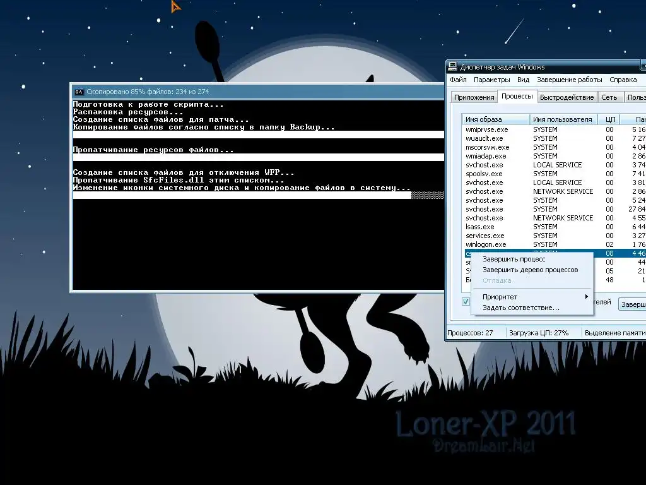This screenshot has width=646, height=485.
Task: Click the 02 CPU value for winlogon.exe
Action: [x=609, y=244]
